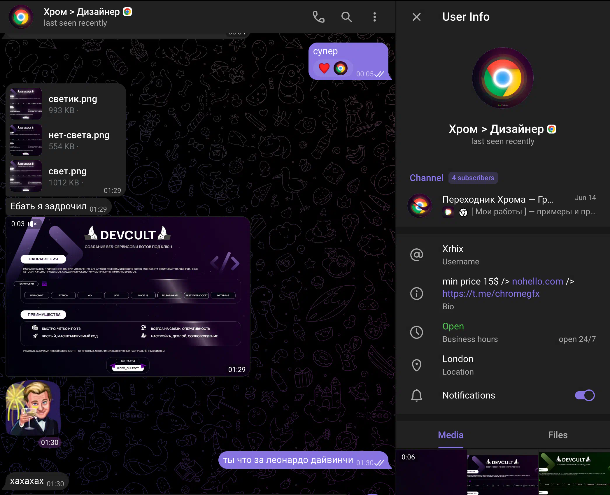The width and height of the screenshot is (610, 495).
Task: Open the нет-света.png file attachment
Action: [66, 140]
